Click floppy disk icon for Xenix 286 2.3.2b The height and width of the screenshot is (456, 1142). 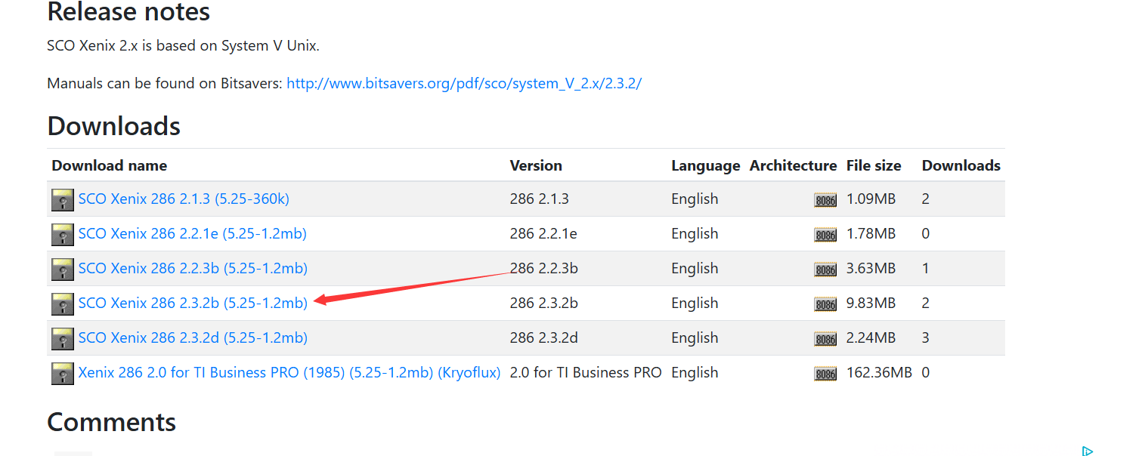tap(63, 304)
